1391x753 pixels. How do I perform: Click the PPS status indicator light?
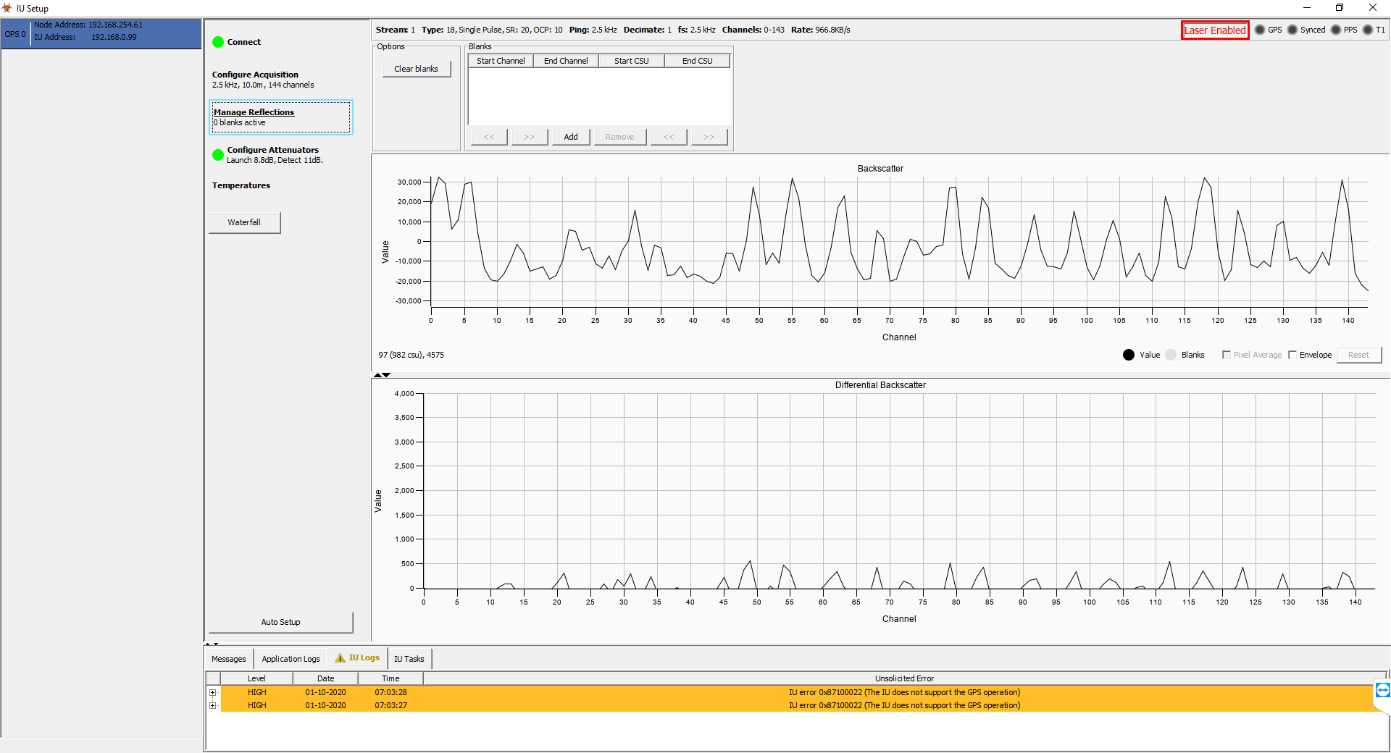click(x=1336, y=30)
